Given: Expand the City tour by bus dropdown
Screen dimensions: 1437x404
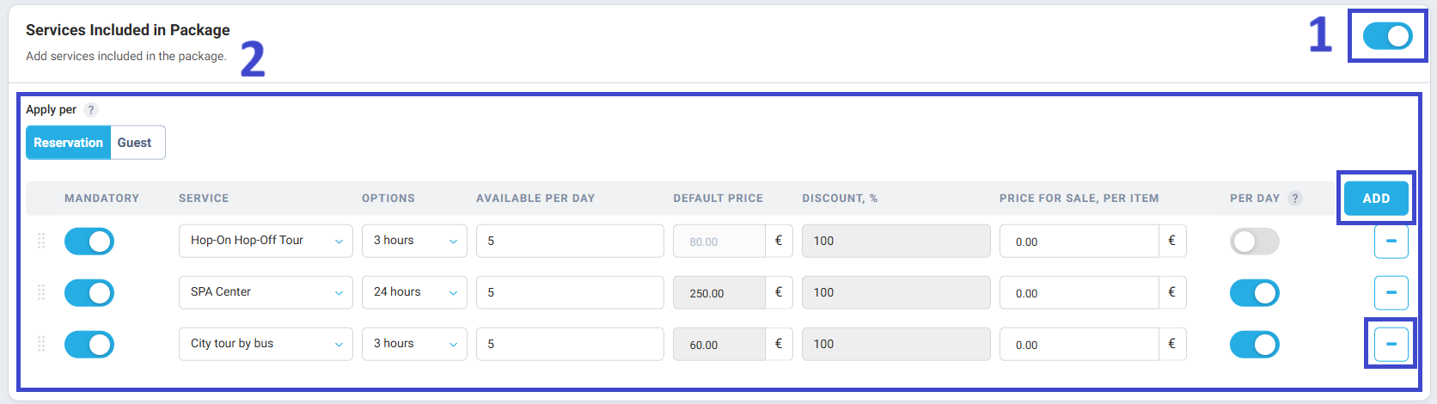Looking at the screenshot, I should 266,344.
